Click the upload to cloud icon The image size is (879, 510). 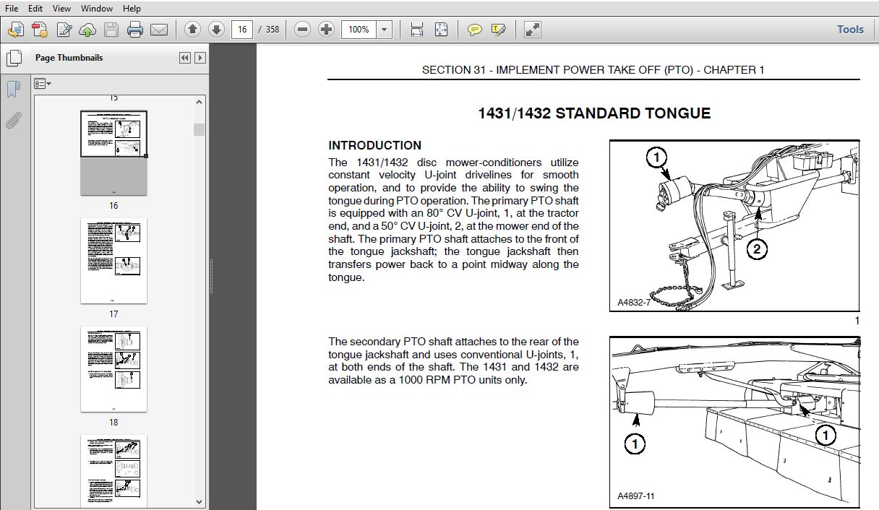(x=87, y=30)
